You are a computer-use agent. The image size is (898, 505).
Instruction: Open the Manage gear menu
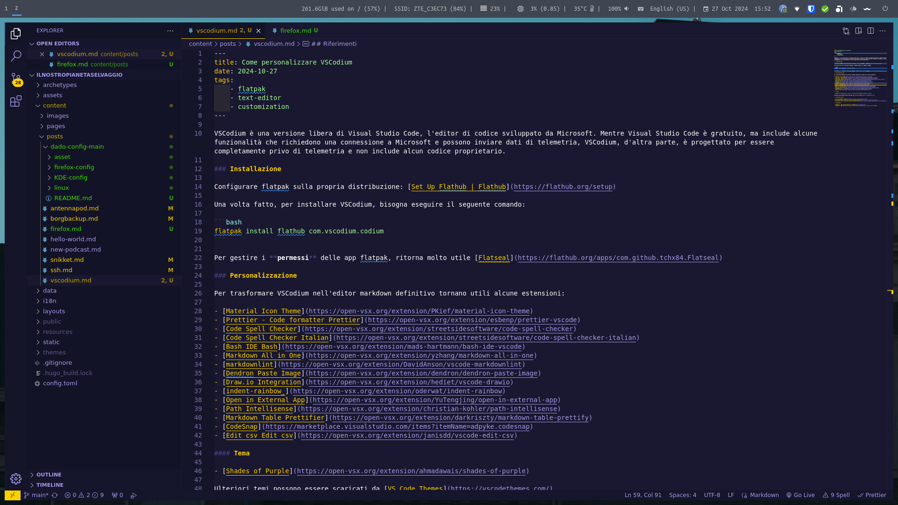[x=16, y=478]
